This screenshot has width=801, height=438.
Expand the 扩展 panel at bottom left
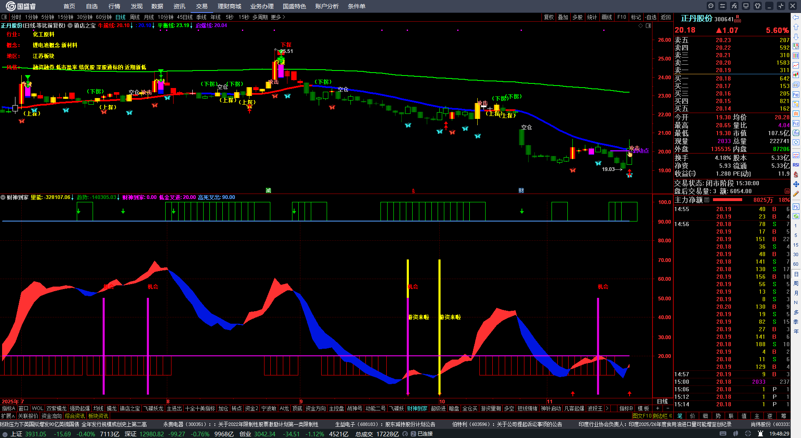[8, 416]
